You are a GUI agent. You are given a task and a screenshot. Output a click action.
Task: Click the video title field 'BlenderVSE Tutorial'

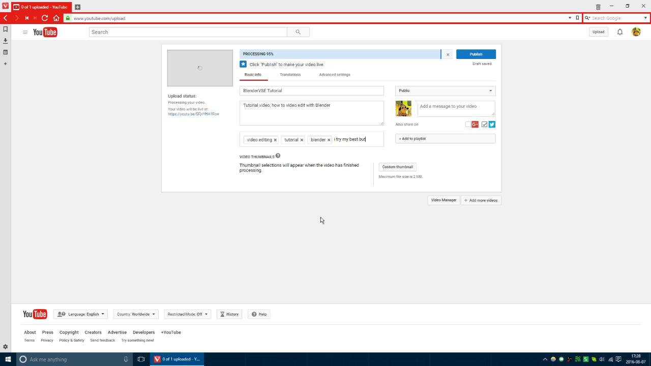[312, 90]
